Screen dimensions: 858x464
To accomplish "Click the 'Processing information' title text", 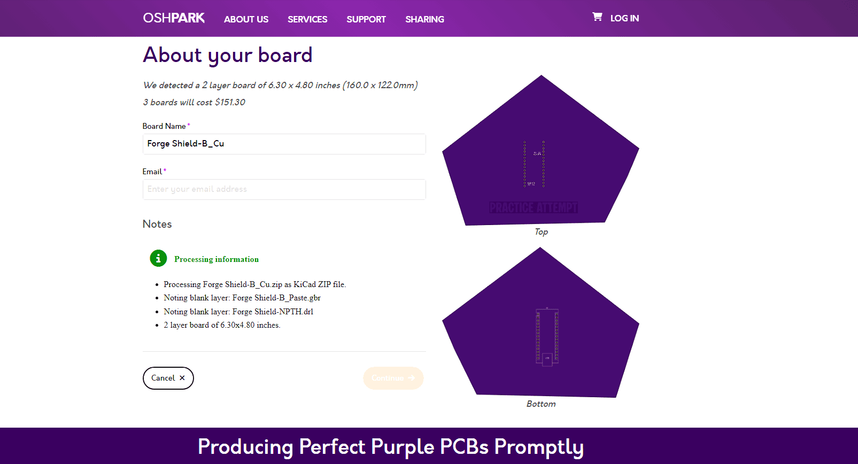I will (217, 259).
